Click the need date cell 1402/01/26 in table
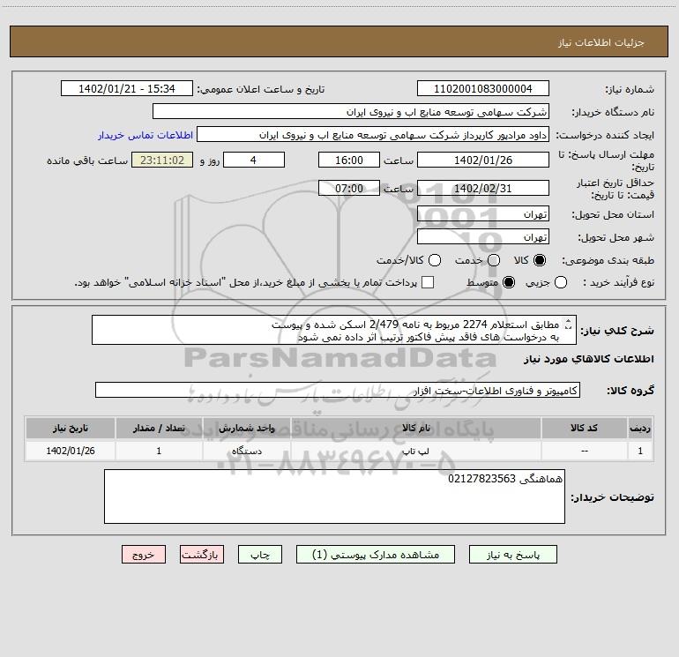 point(71,451)
